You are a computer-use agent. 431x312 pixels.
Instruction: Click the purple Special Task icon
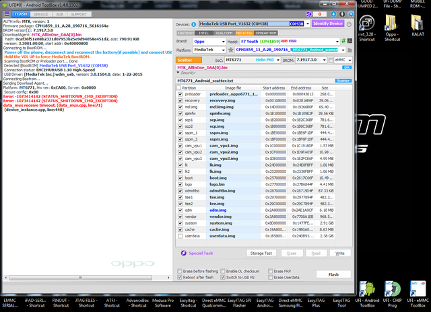click(183, 253)
